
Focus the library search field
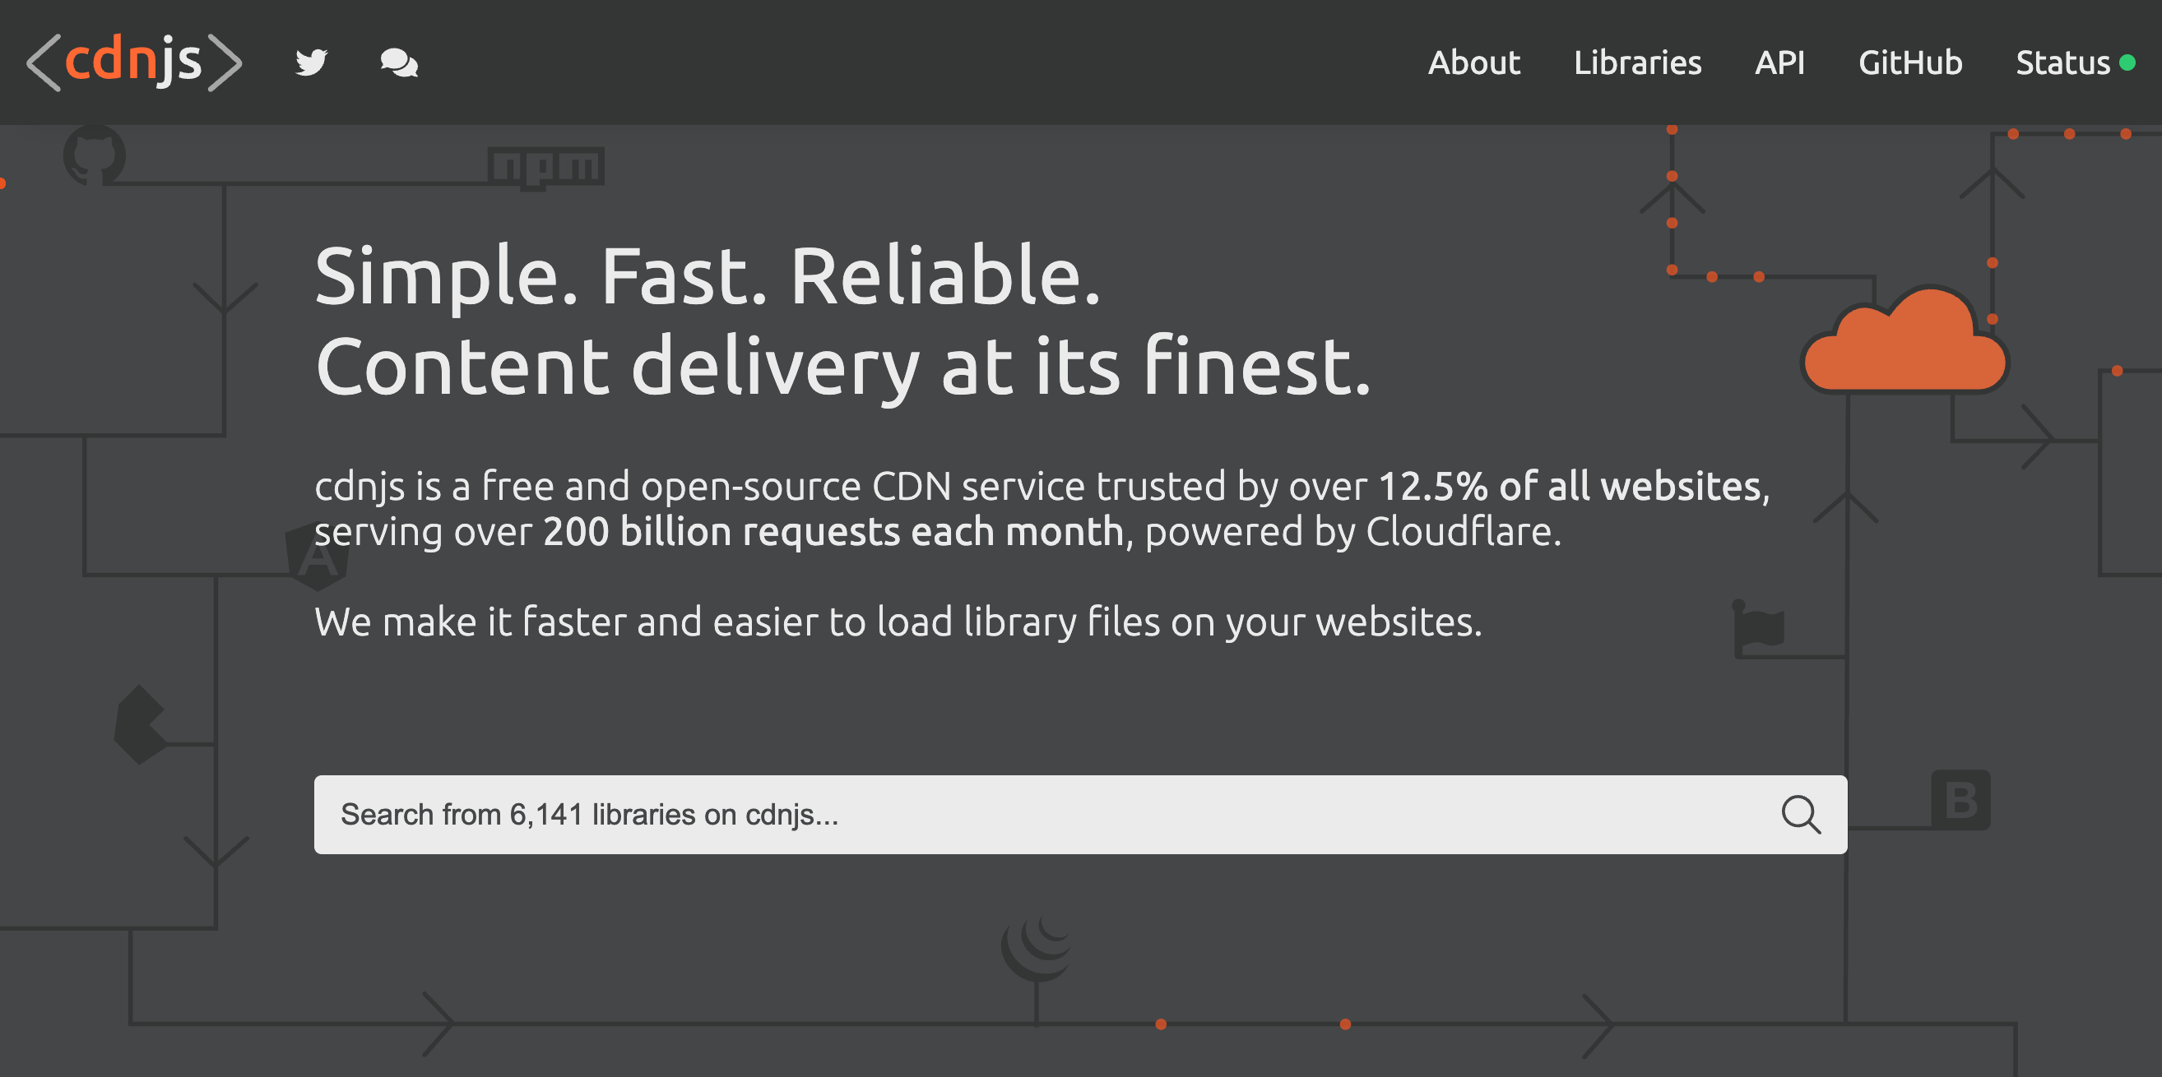(1080, 815)
